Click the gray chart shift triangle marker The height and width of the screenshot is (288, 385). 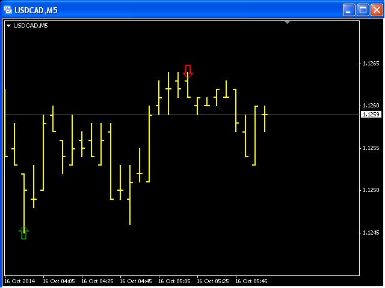[288, 23]
